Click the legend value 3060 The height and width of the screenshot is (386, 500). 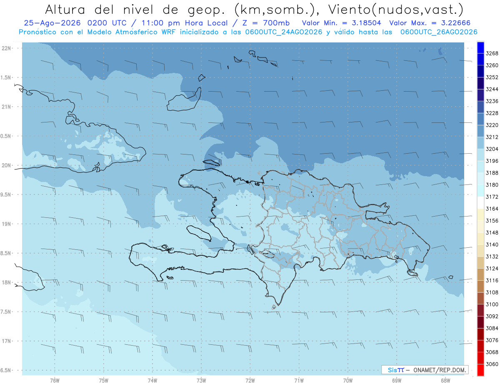click(x=492, y=364)
